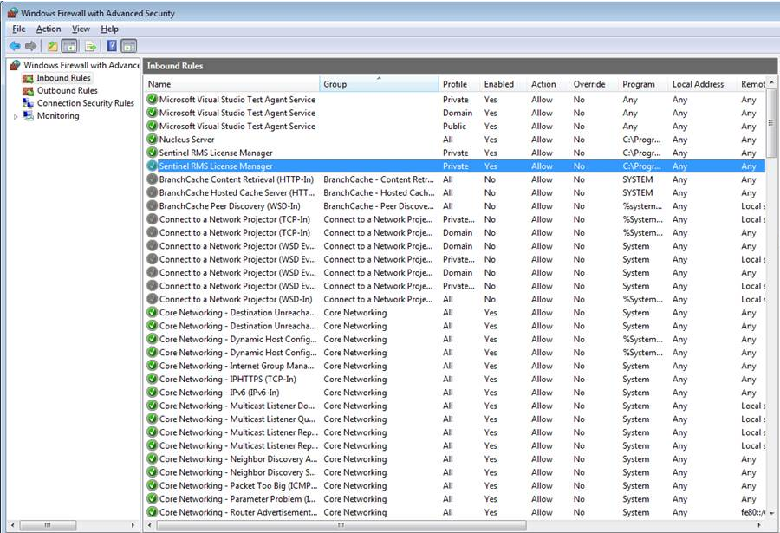780x533 pixels.
Task: Toggle the Show/Hide Action Pane icon
Action: [128, 46]
